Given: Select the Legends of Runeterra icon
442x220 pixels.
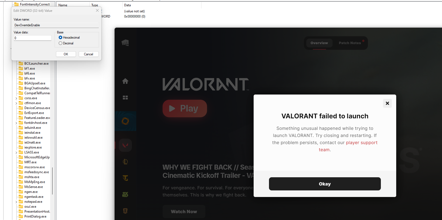Looking at the screenshot, I should [125, 211].
